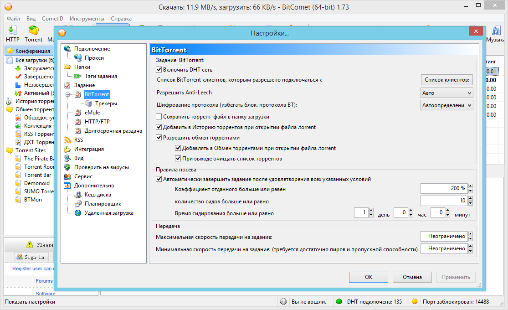Select Завершено in main window sidebar
Screen dimensions: 508x310
click(38, 77)
